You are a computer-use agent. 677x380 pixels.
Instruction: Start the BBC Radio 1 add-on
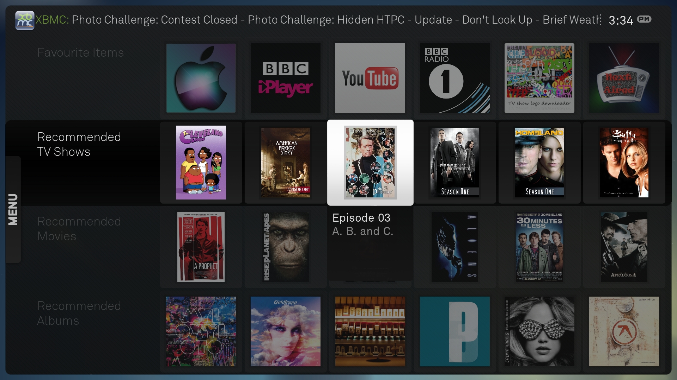point(455,78)
